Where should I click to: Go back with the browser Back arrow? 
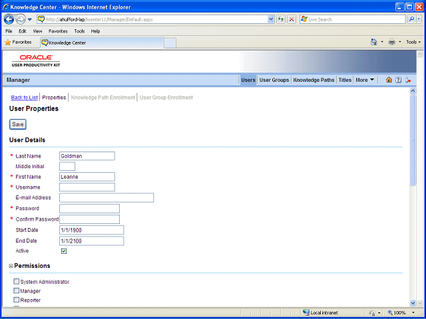click(x=9, y=19)
